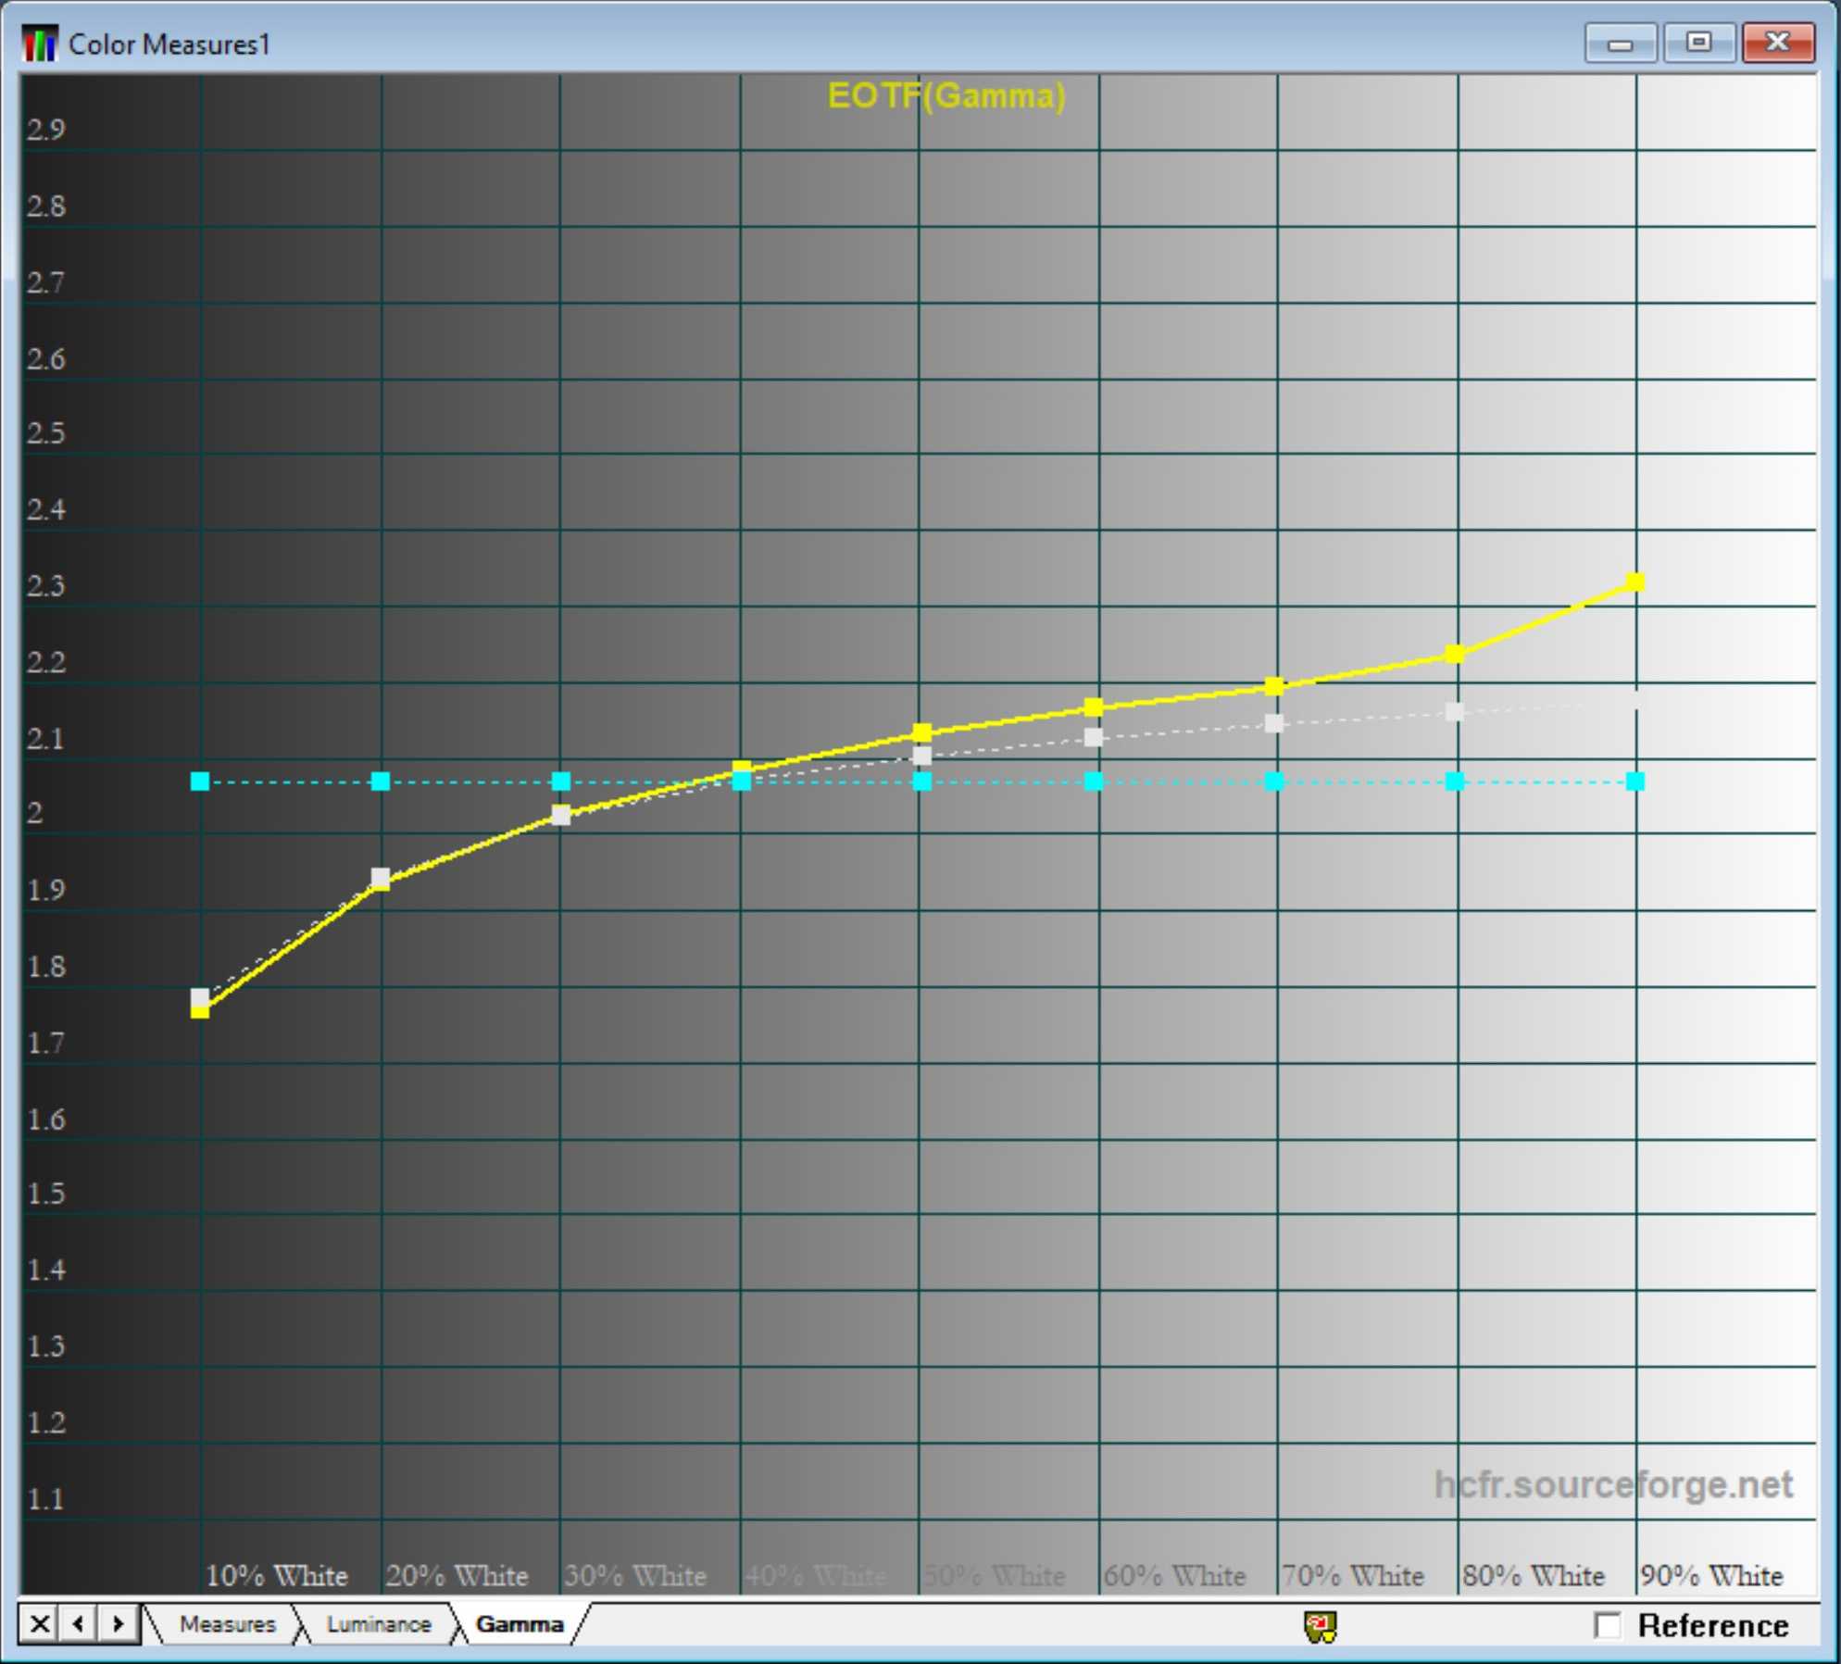Click the white data point at 80% White
Image resolution: width=1841 pixels, height=1664 pixels.
pos(1455,712)
